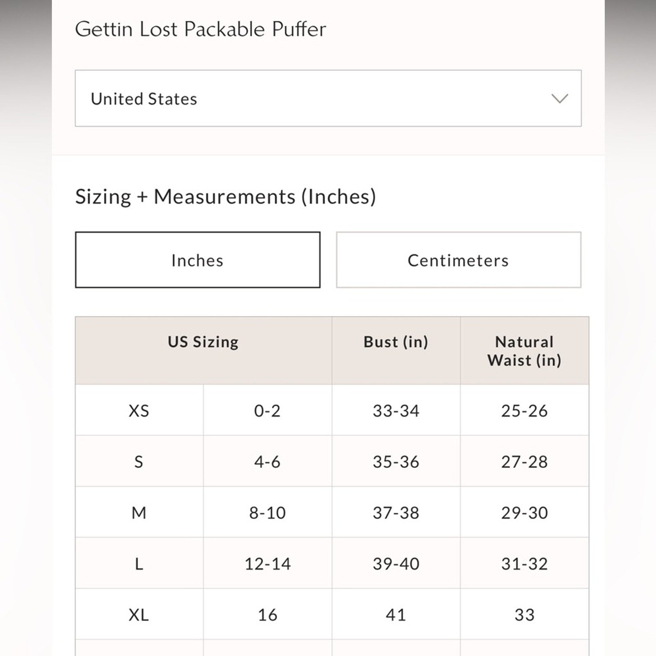Click the 27-28 waist measurement cell
656x656 pixels.
pyautogui.click(x=524, y=462)
